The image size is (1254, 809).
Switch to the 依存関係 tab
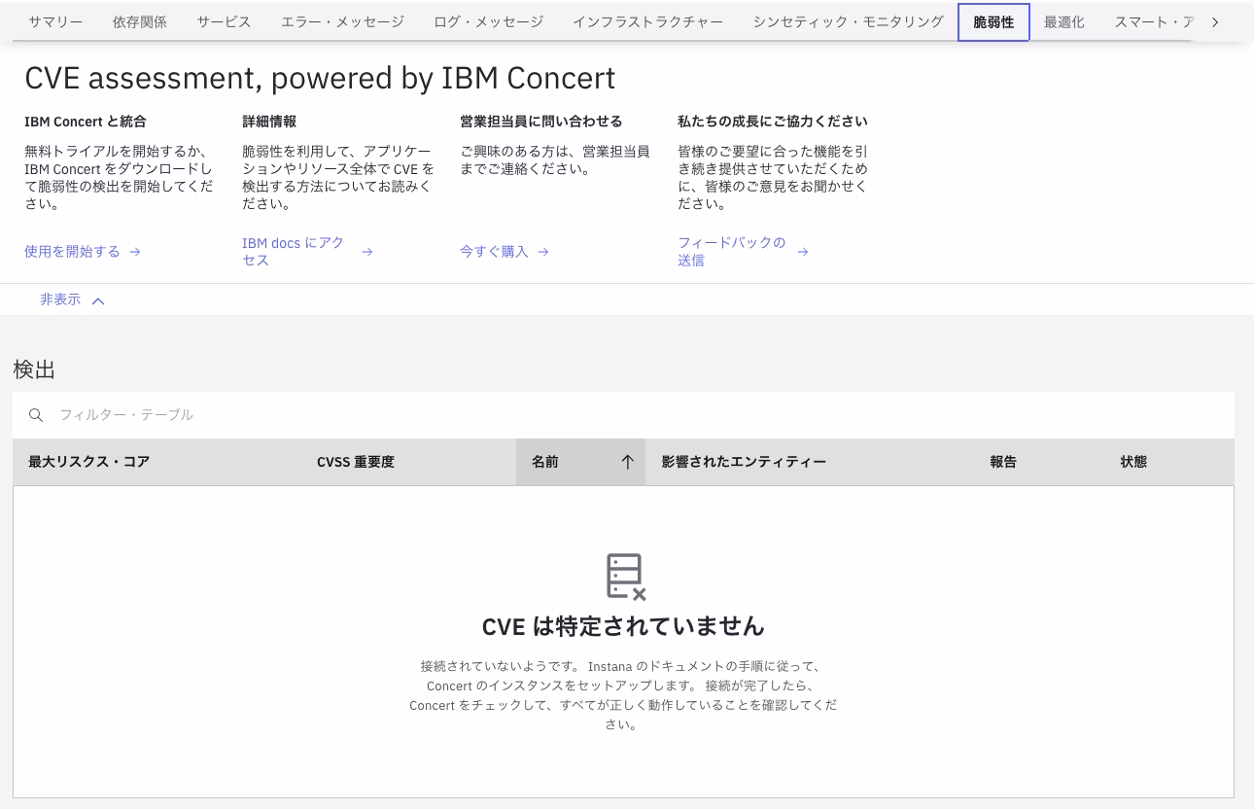[140, 21]
